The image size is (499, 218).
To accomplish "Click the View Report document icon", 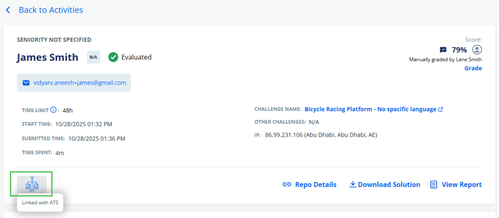I will point(434,184).
